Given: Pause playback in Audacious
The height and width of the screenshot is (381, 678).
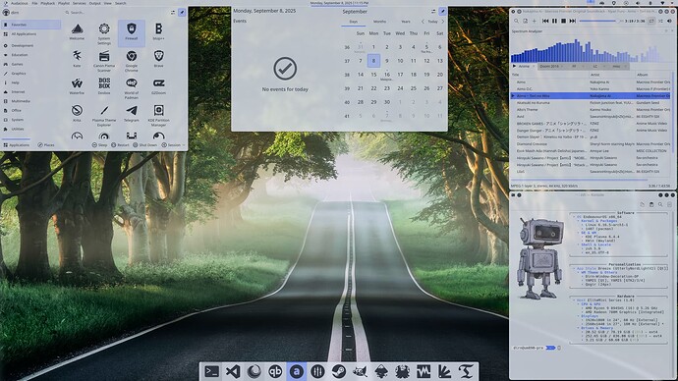Looking at the screenshot, I should [x=554, y=21].
